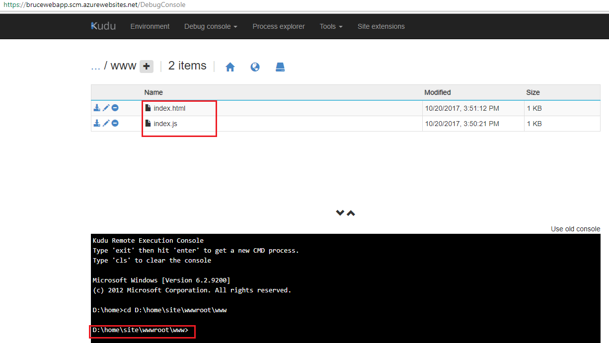Delete index.html file

115,108
